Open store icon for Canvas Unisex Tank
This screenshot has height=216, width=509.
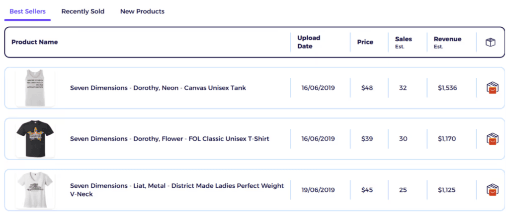coord(492,88)
